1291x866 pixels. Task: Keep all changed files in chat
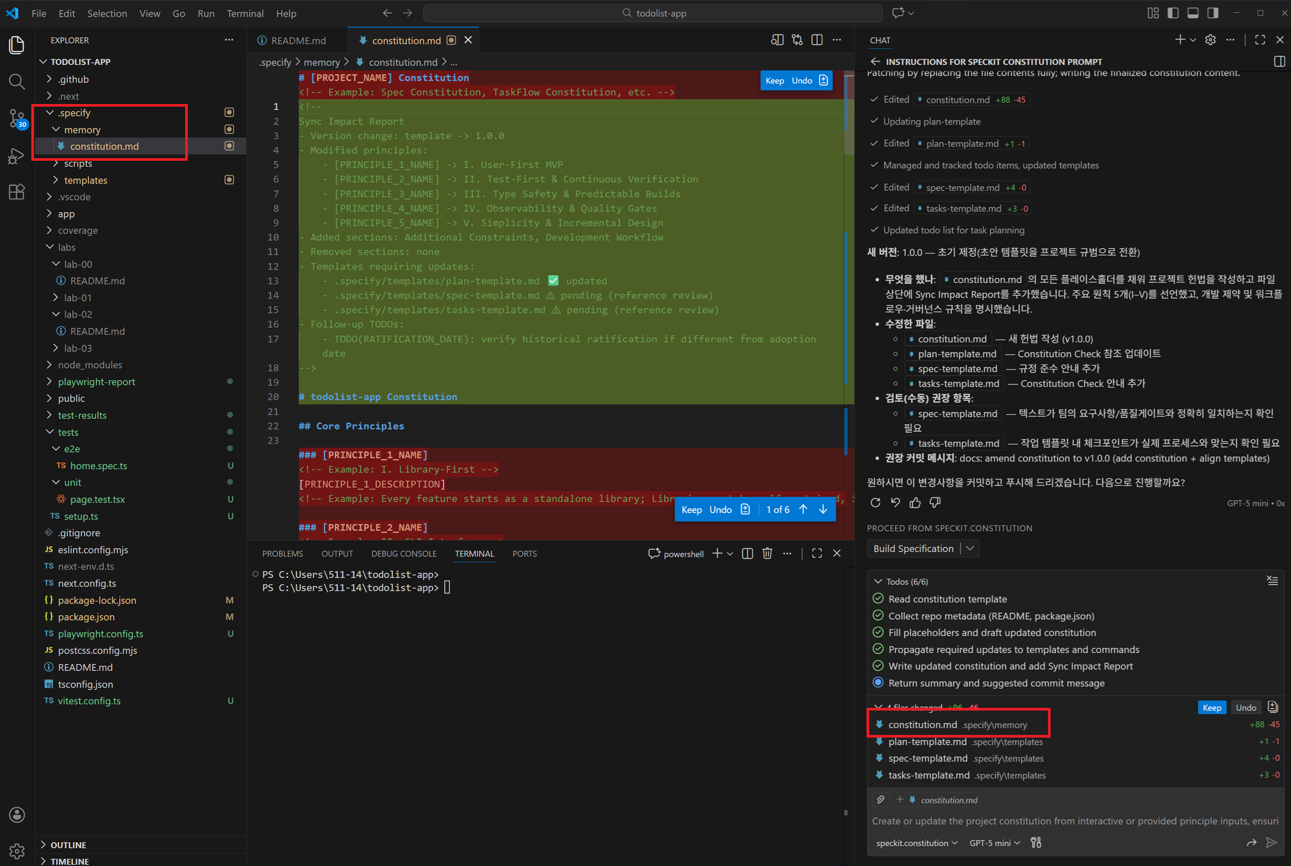pos(1211,707)
